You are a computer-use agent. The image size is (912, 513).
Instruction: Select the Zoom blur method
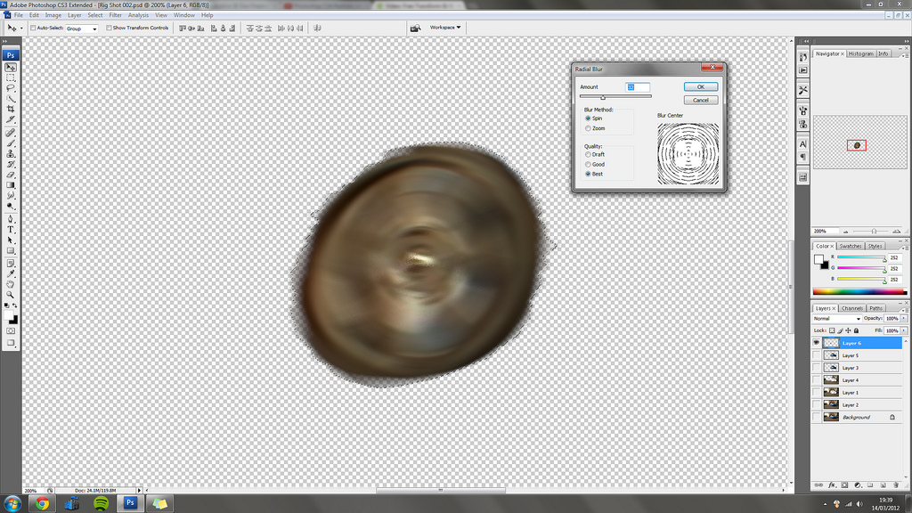click(x=588, y=128)
